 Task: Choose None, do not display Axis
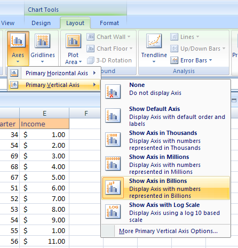coord(165,91)
